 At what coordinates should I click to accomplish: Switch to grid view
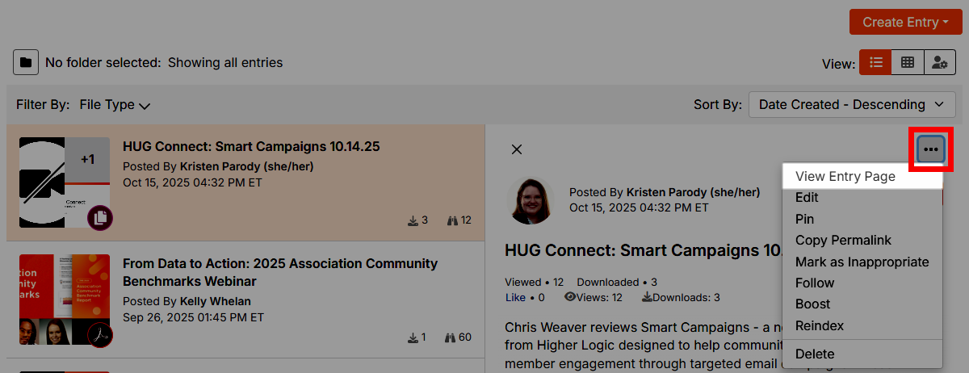(x=908, y=62)
